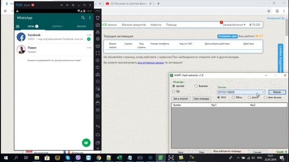Open Windows Start menu
Viewport: 289px width, 162px height.
(6, 158)
